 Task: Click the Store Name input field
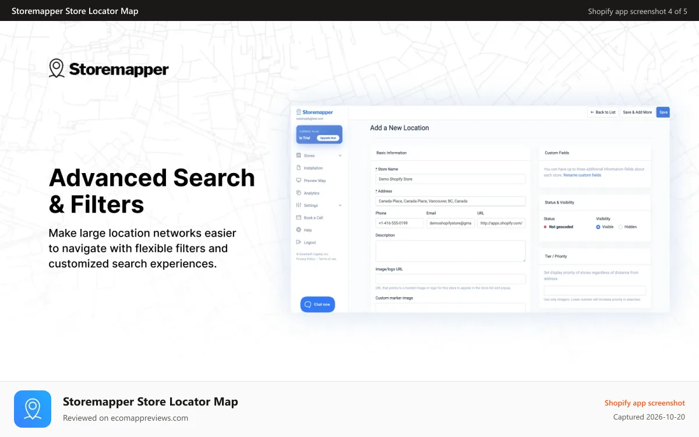click(450, 179)
